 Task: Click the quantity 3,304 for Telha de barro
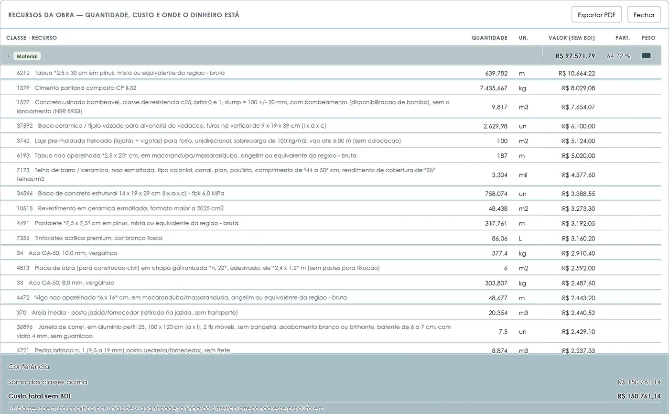point(499,175)
